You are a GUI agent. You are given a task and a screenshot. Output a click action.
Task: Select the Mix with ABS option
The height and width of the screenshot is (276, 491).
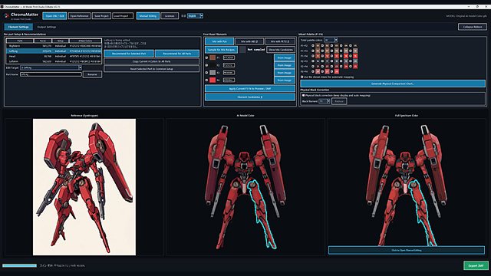249,41
